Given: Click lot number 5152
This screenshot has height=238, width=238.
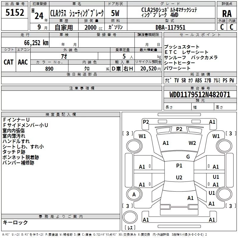Looking at the screenshot, I should click(15, 12).
